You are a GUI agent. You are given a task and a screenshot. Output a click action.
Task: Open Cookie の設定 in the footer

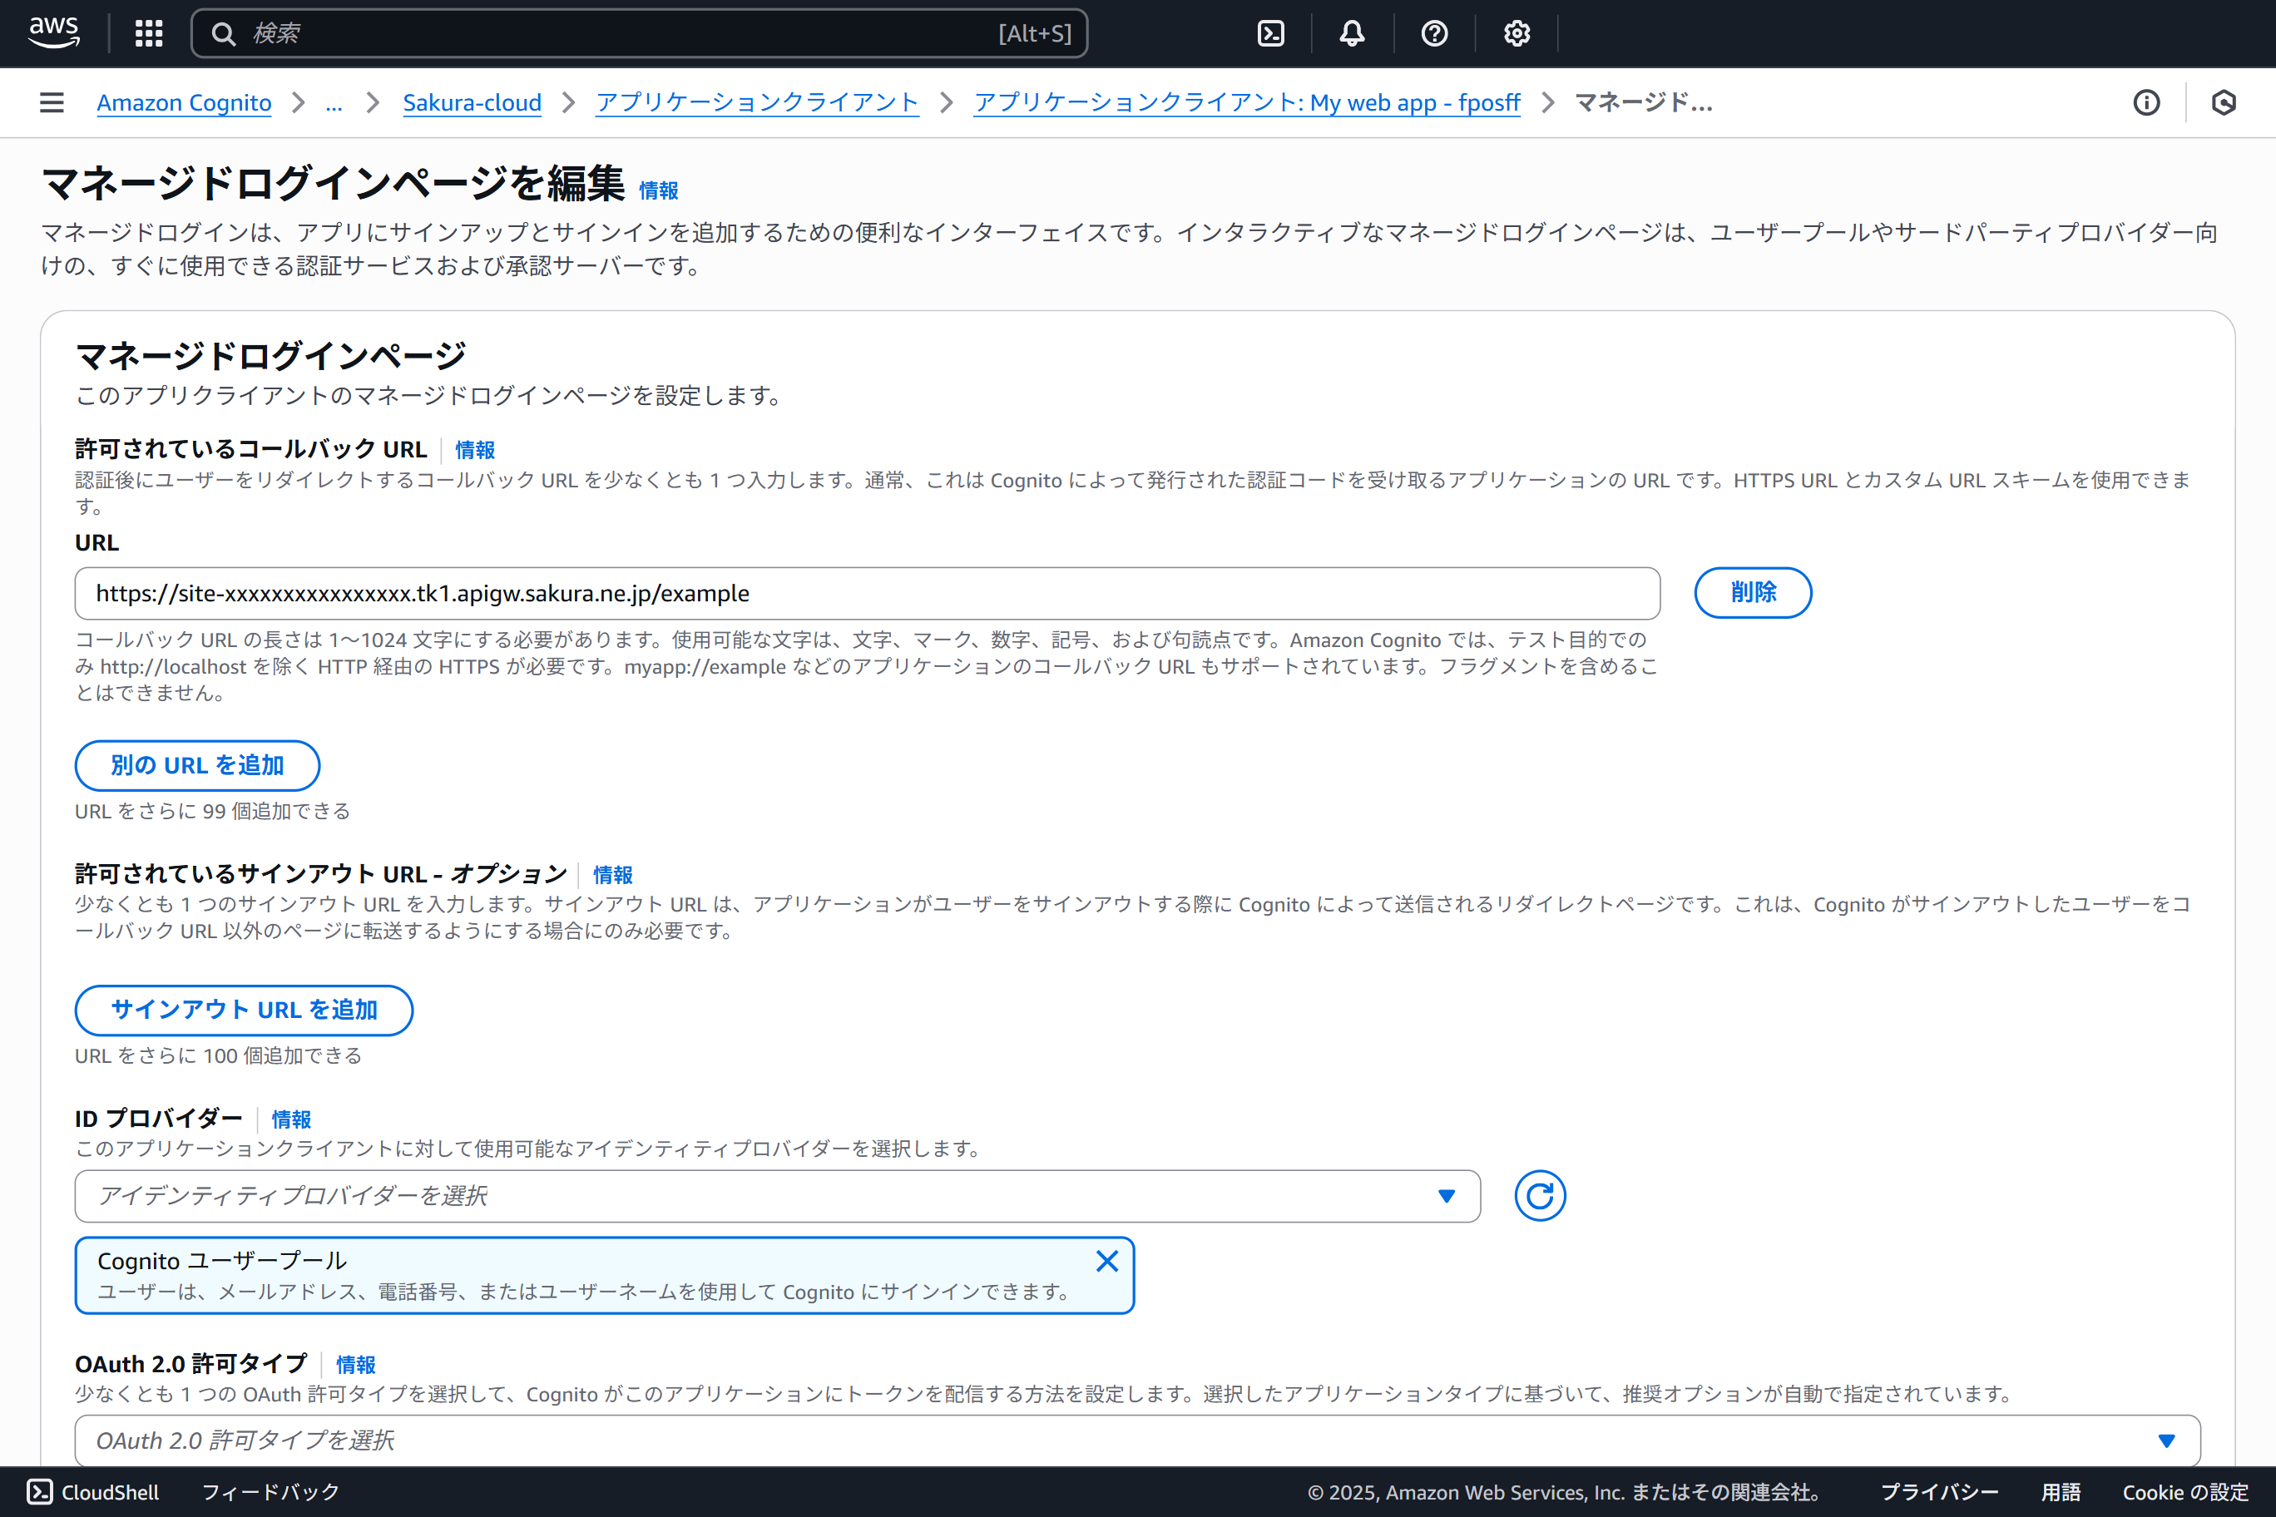[2185, 1492]
